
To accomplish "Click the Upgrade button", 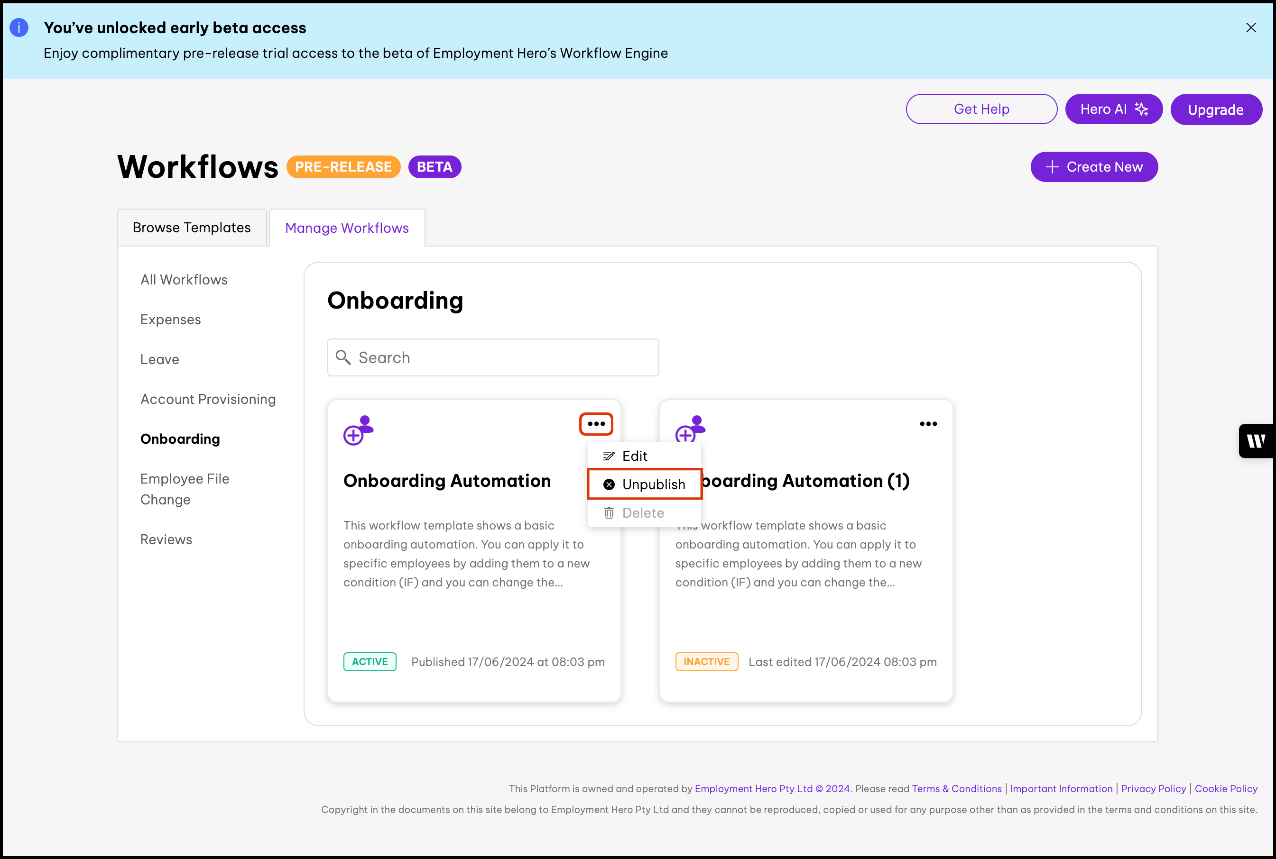I will [x=1215, y=110].
